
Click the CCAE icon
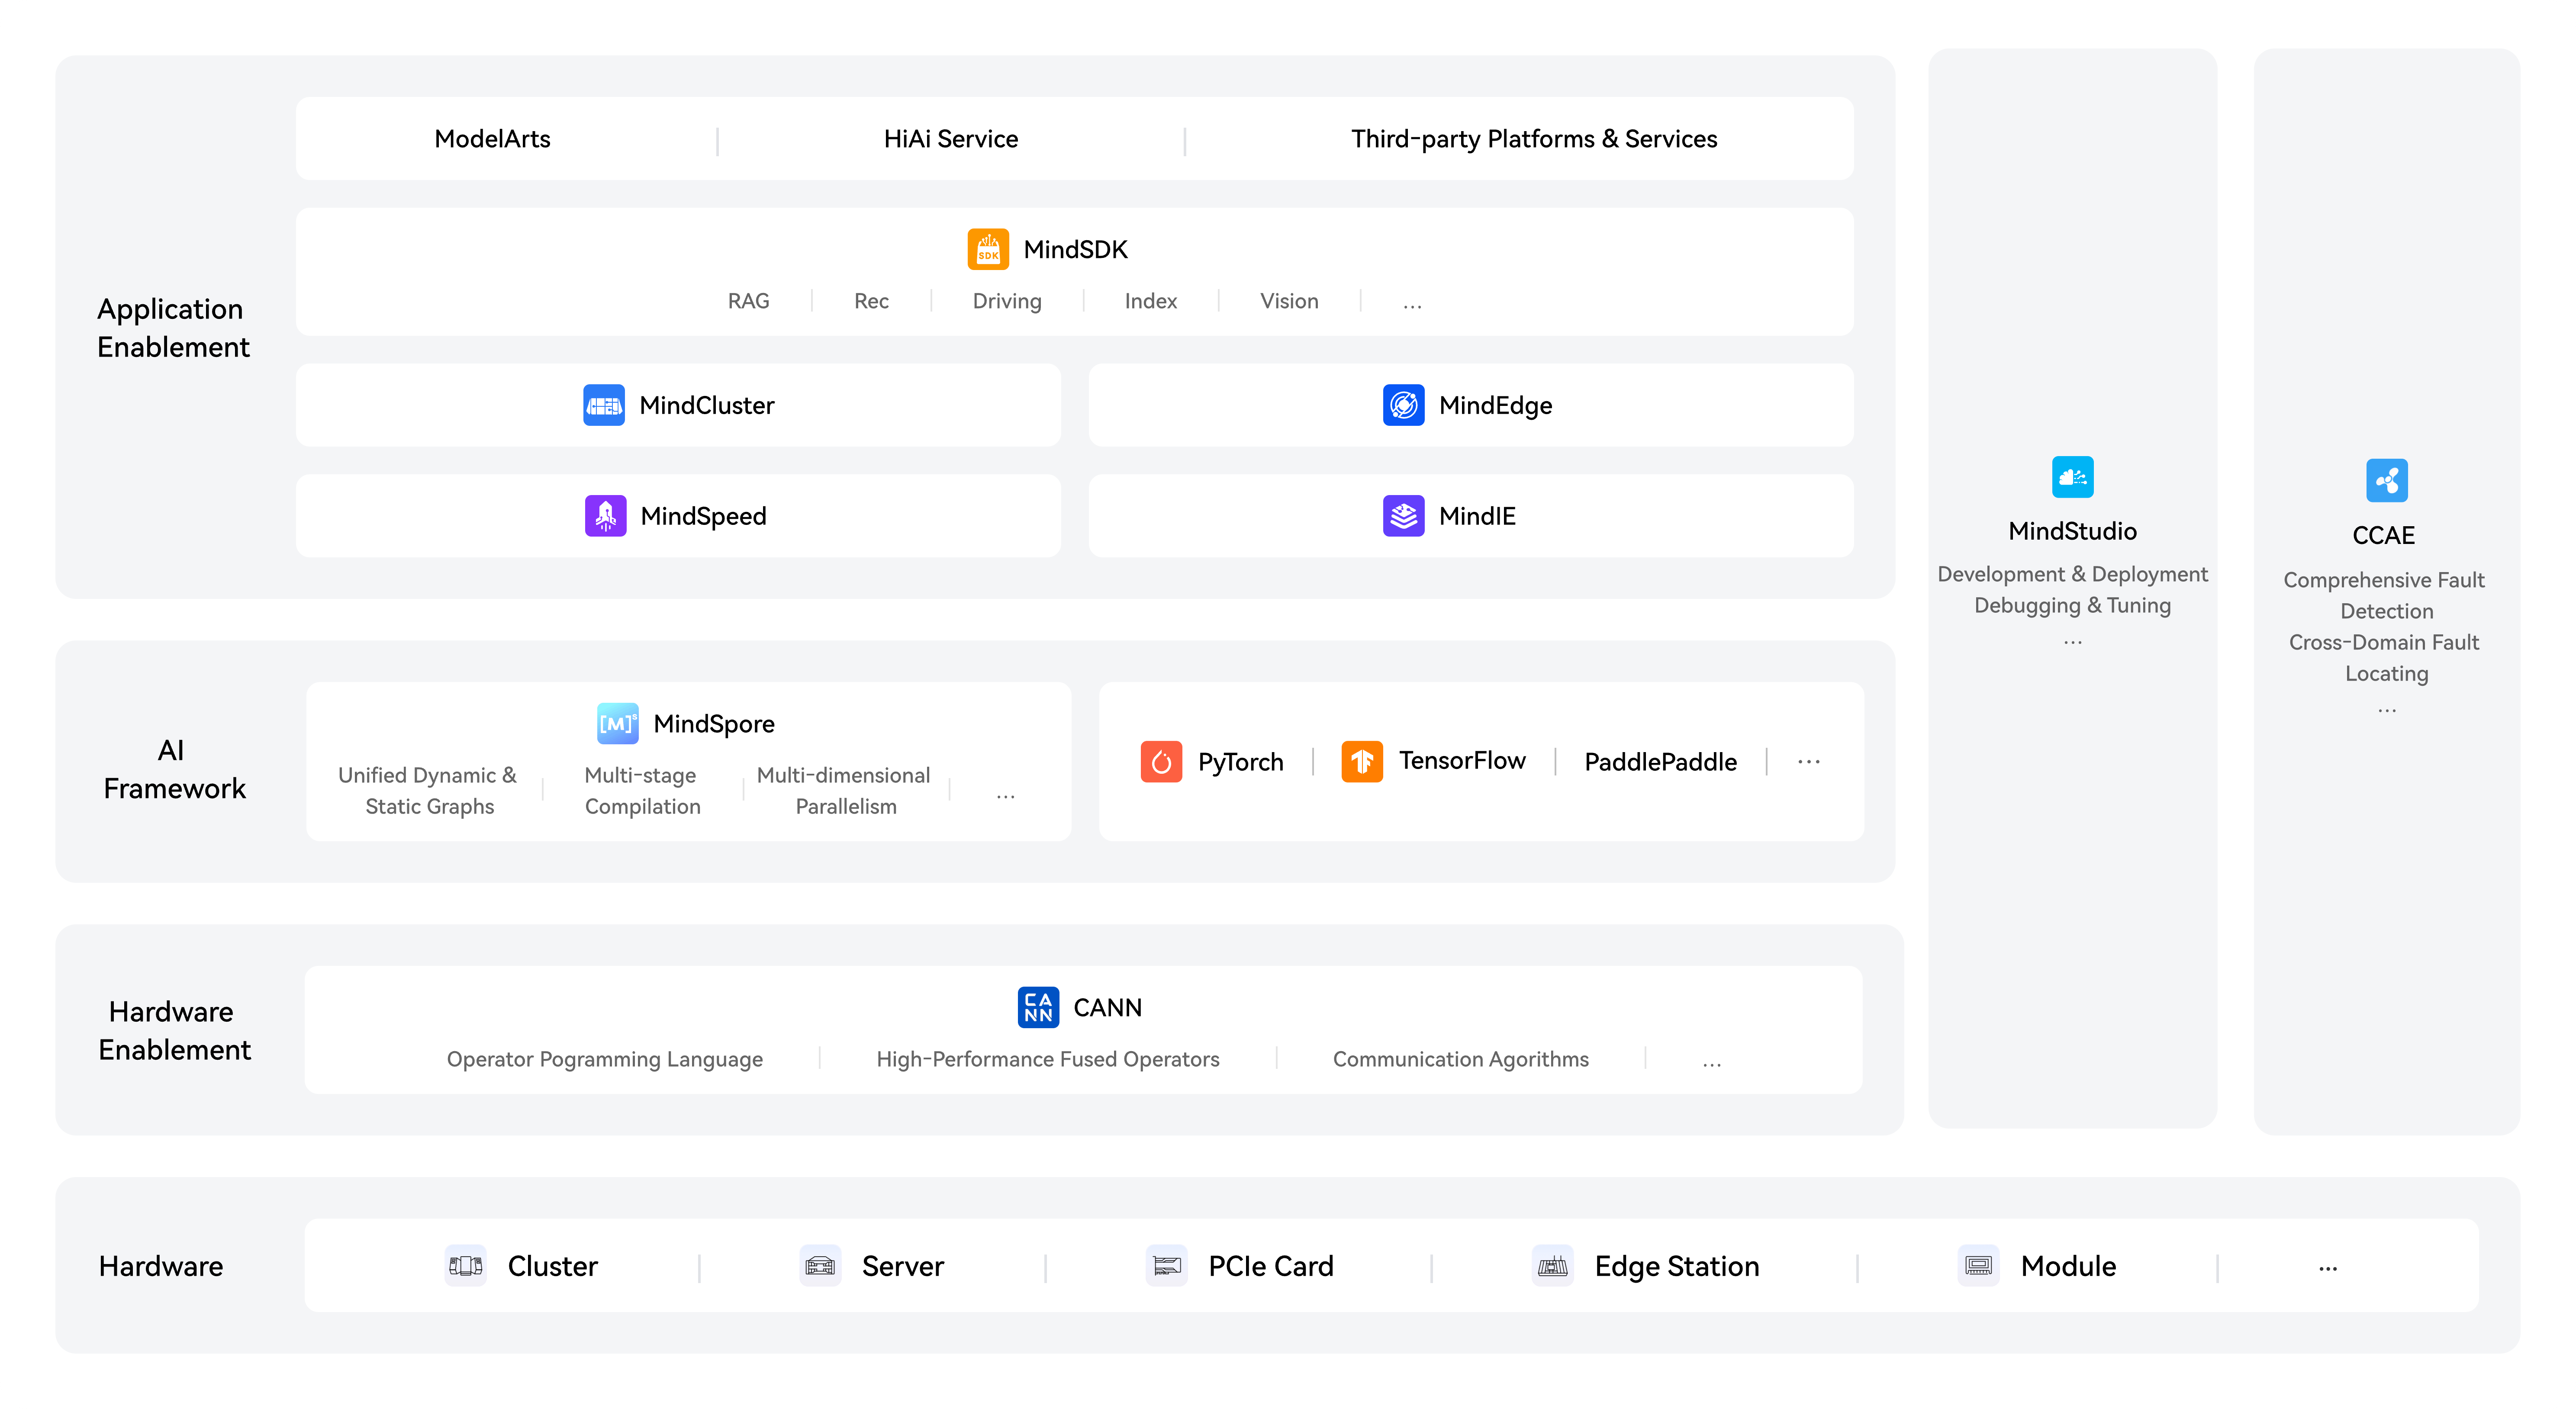click(x=2386, y=481)
